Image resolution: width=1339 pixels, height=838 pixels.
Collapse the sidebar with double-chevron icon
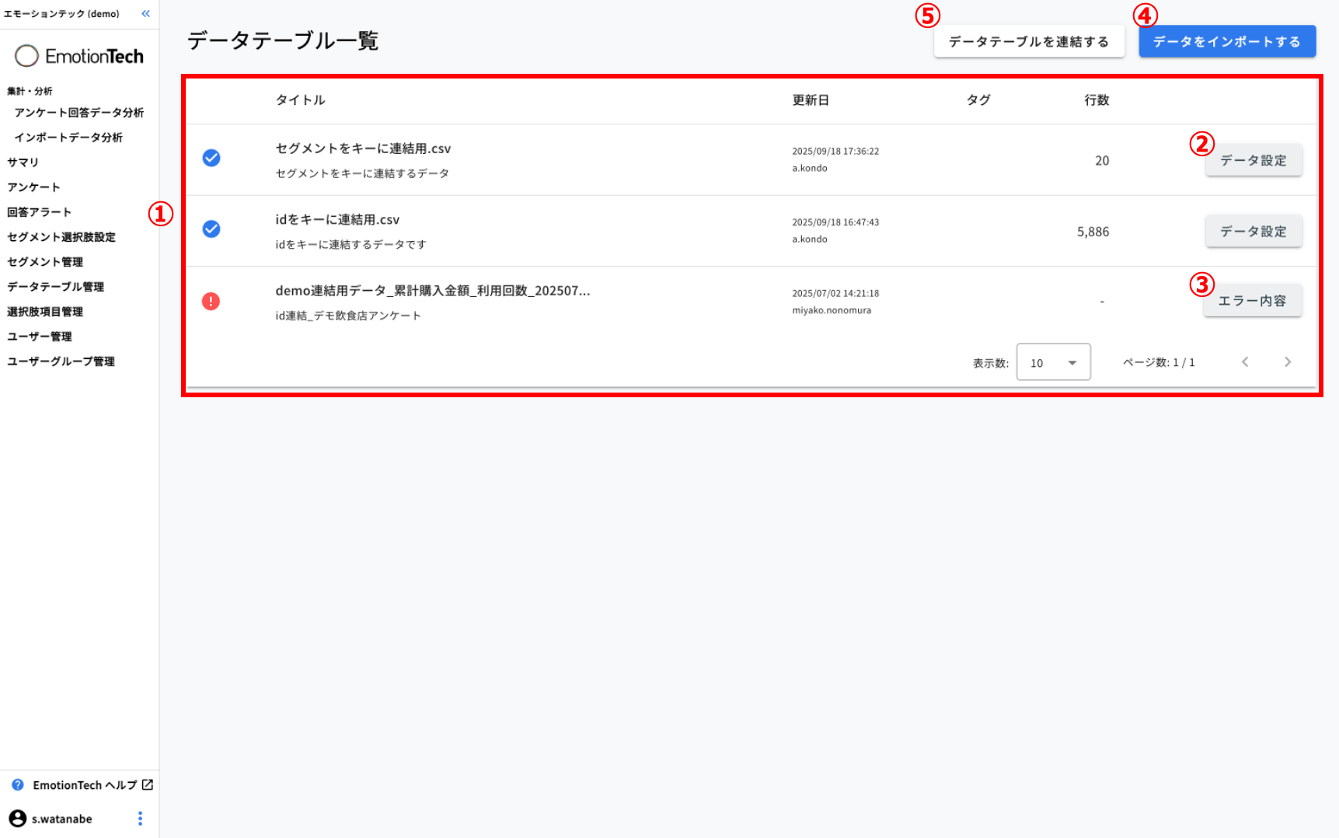tap(145, 14)
